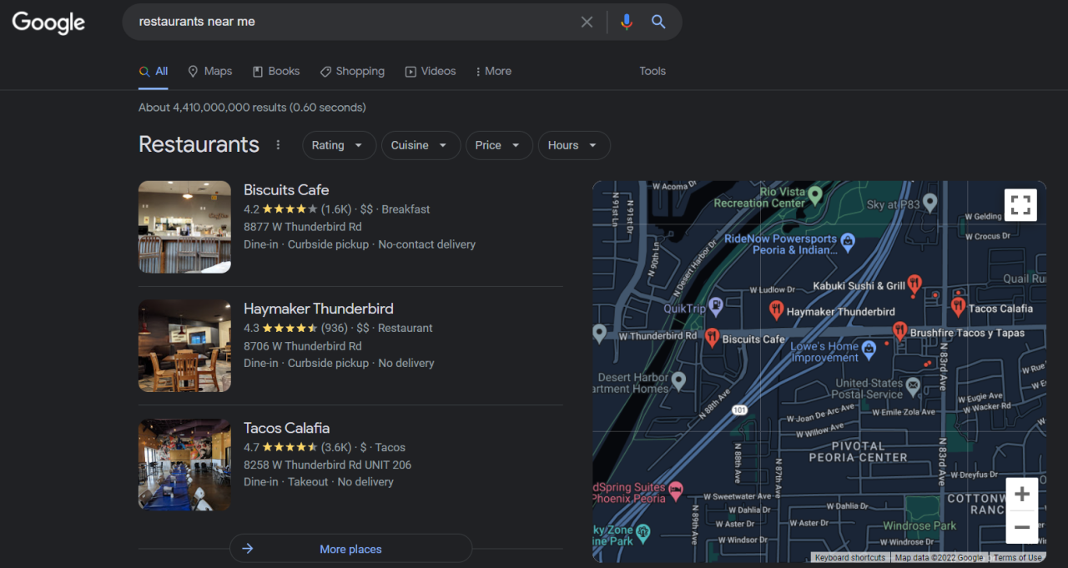Expand the Hours filter

[573, 145]
